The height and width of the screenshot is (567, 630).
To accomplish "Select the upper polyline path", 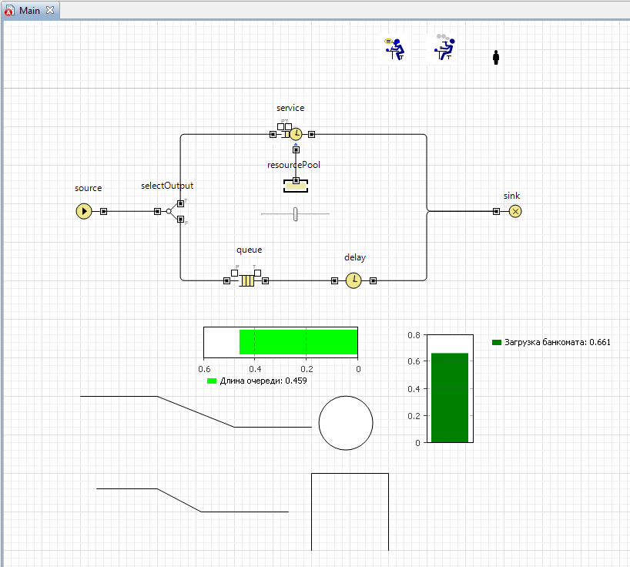I will click(196, 412).
